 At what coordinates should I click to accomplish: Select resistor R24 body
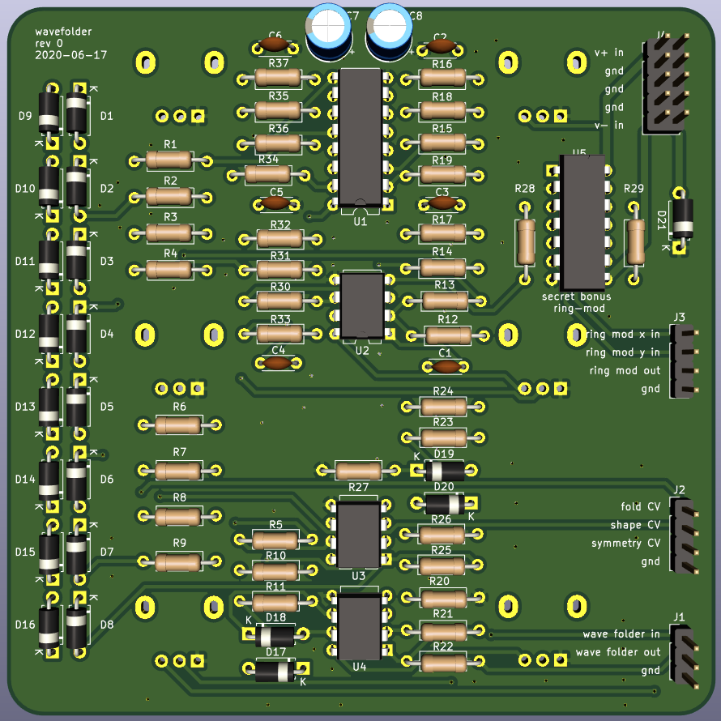[443, 407]
